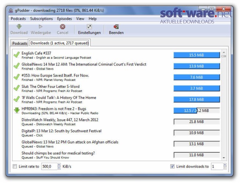Click checkmark beside 'If Walls Could Talk'
Screen dimensions: 240x183
(17, 99)
